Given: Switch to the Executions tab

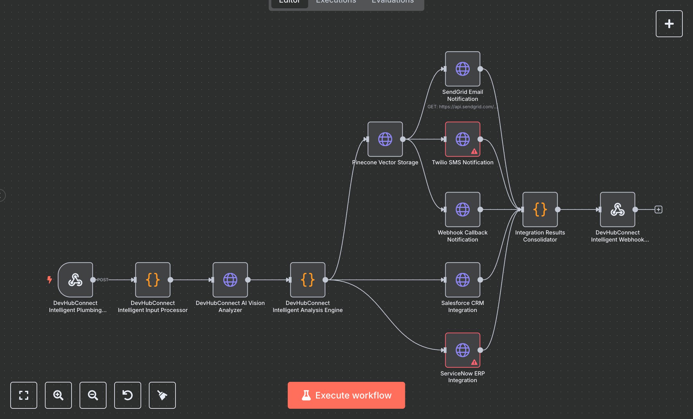Looking at the screenshot, I should point(336,3).
